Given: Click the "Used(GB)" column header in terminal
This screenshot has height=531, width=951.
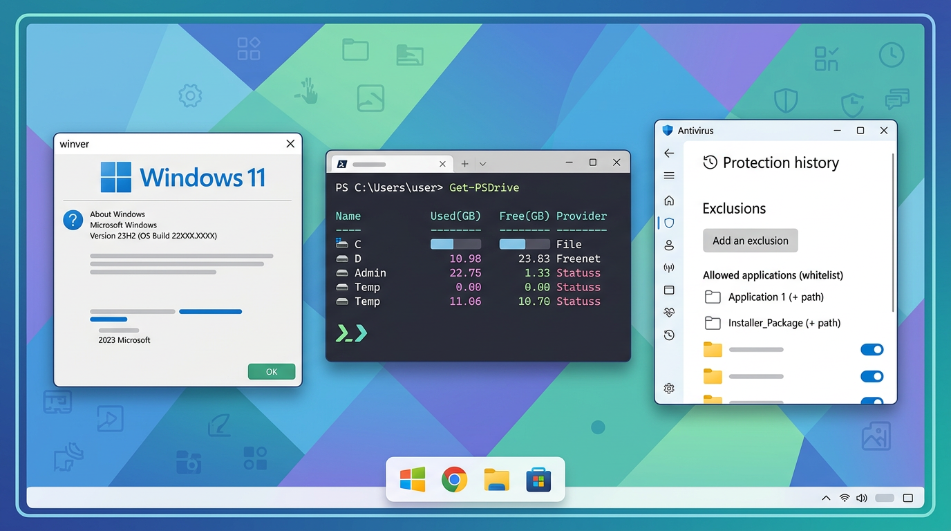Looking at the screenshot, I should coord(455,216).
